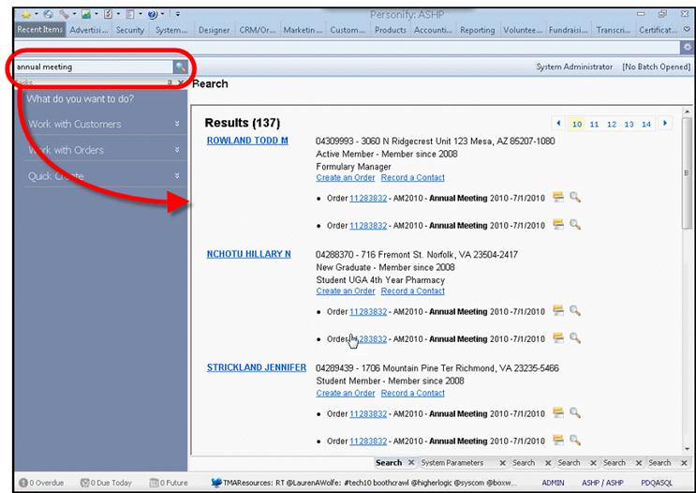Viewport: 696px width, 493px height.
Task: Click the search magnifier button beside annual meeting
Action: [179, 67]
